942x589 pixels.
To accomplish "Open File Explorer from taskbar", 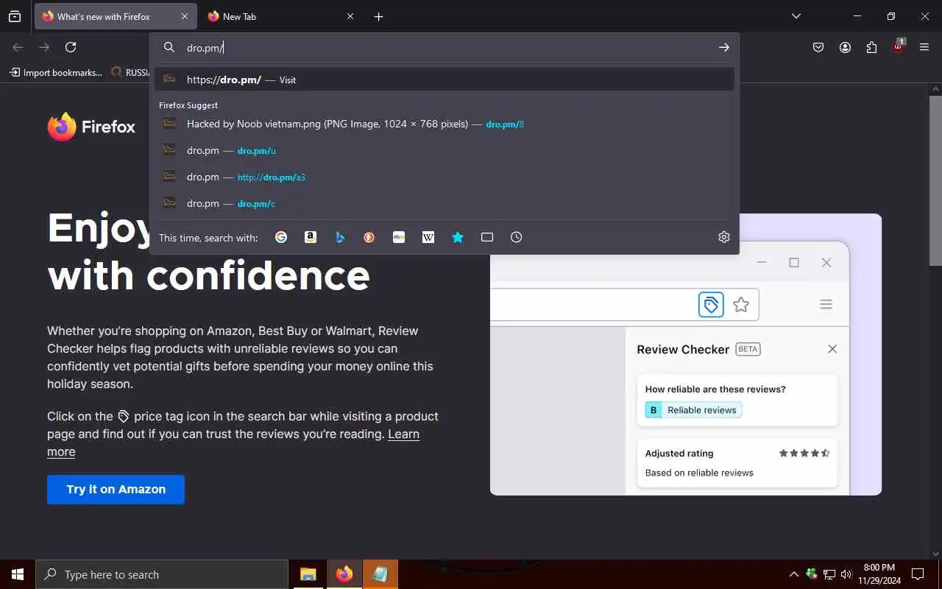I will click(x=308, y=574).
